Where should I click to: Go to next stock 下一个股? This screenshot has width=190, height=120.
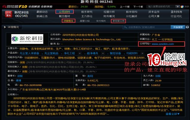[x=138, y=7]
